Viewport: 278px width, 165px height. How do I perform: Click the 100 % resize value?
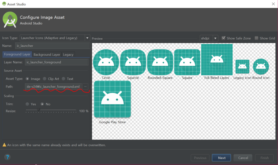click(x=84, y=111)
